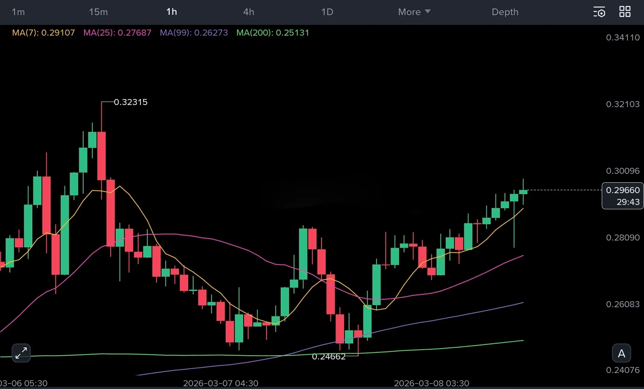This screenshot has width=644, height=389.
Task: Click the current price tag 0.29660
Action: point(623,190)
